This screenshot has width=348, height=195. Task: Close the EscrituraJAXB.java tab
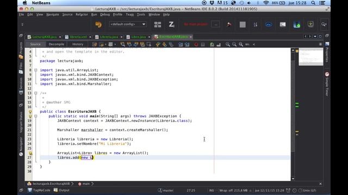(x=191, y=37)
